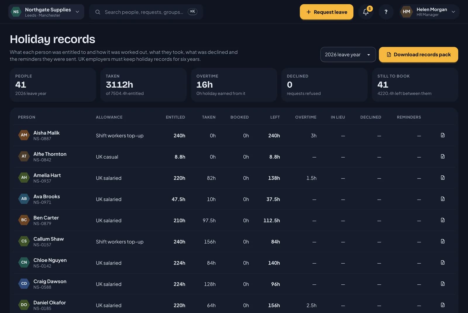Sort by the Person column header
Viewport: 468px width, 313px height.
click(x=27, y=117)
